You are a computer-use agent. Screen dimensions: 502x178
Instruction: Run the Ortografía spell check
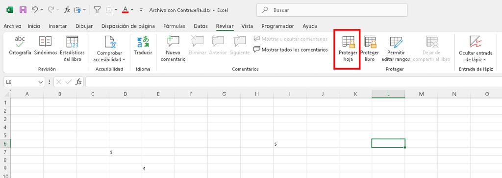click(x=20, y=49)
